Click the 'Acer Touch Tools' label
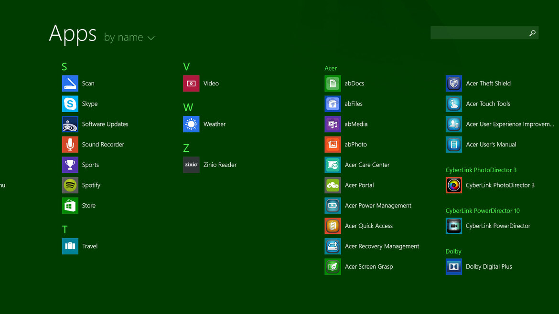 pos(488,104)
